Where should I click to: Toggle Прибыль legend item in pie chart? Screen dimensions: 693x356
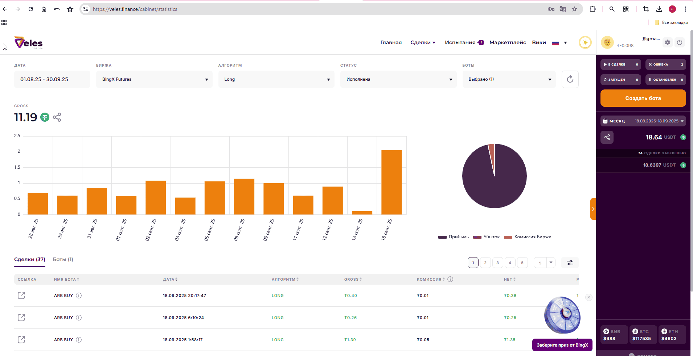454,237
